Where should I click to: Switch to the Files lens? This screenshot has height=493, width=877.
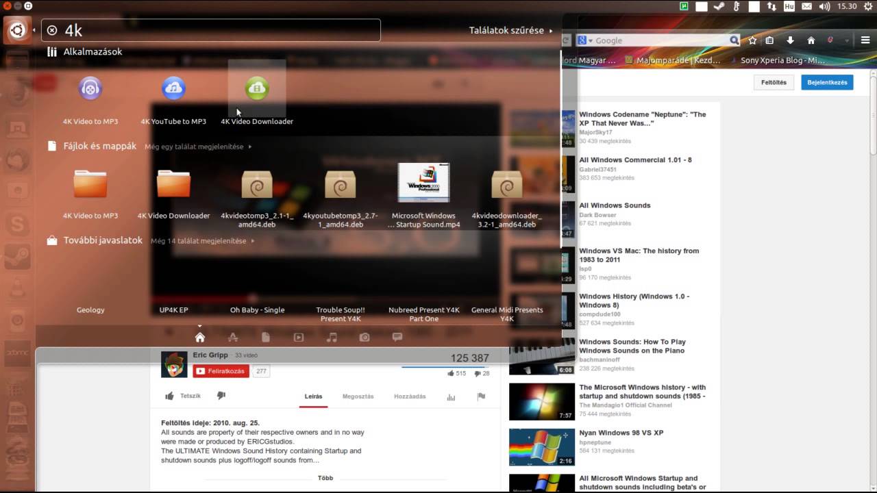[x=266, y=338]
